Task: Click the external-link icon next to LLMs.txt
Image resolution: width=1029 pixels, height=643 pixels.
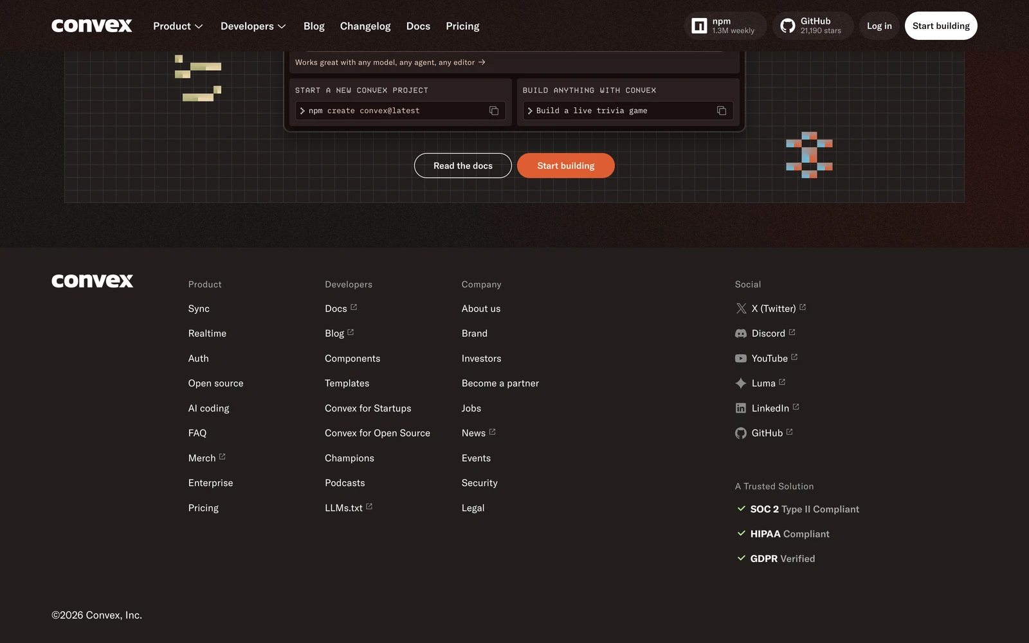Action: click(369, 507)
